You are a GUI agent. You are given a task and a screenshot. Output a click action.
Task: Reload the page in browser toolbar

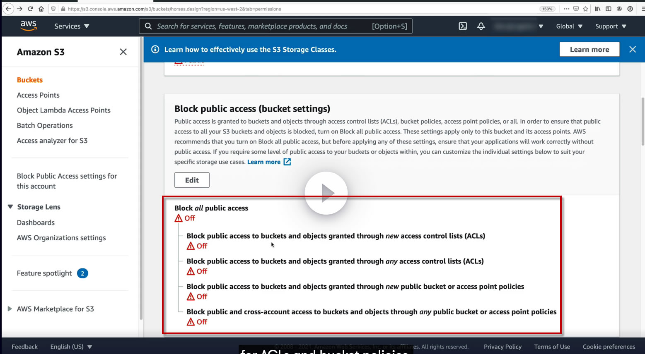[x=30, y=9]
